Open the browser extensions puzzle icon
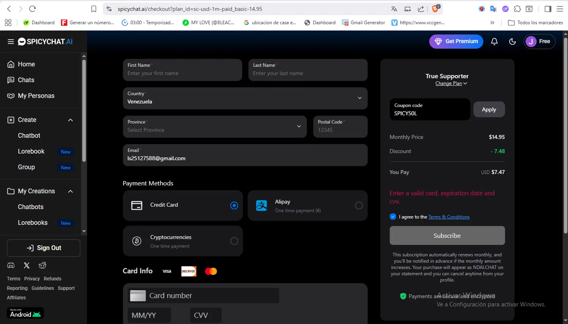Screen dimensions: 568x324 pos(517,9)
